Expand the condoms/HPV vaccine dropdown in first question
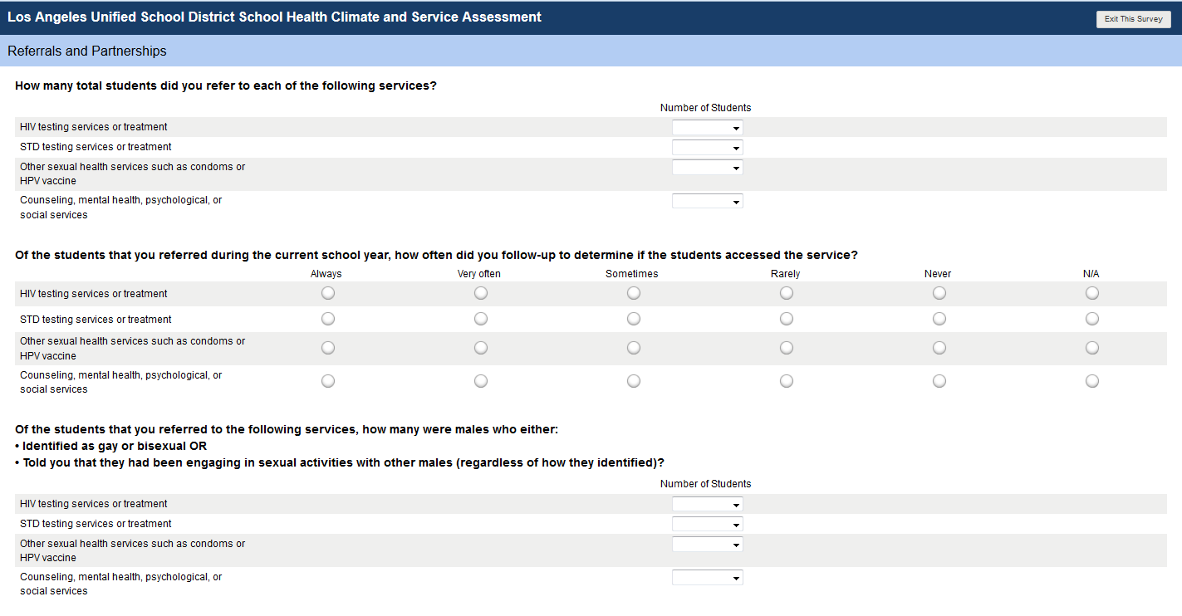 click(707, 168)
